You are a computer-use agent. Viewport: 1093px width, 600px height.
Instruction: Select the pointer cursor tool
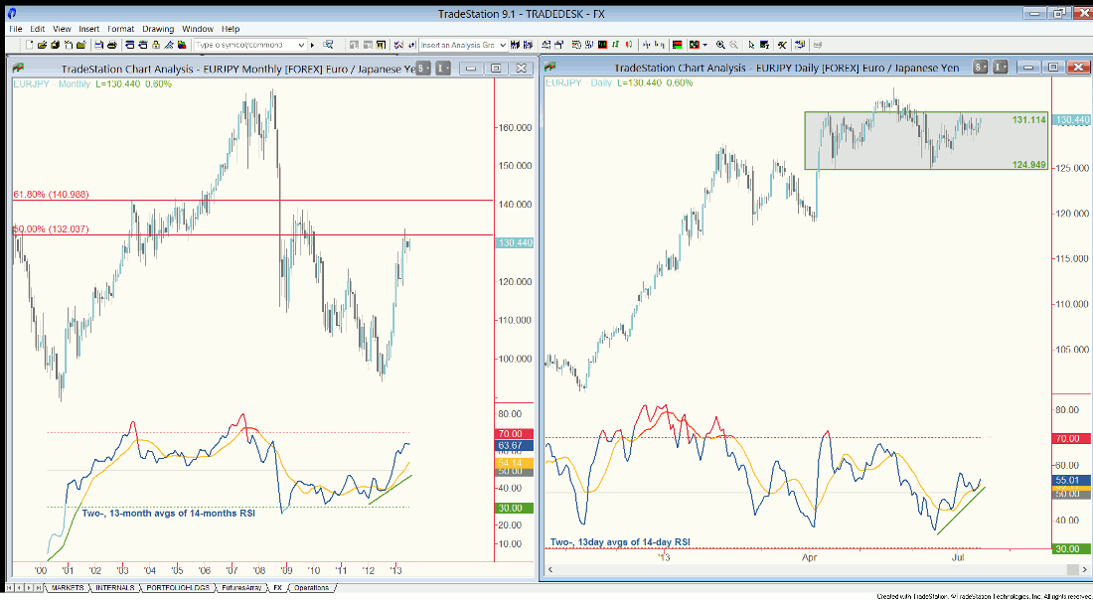pyautogui.click(x=752, y=45)
